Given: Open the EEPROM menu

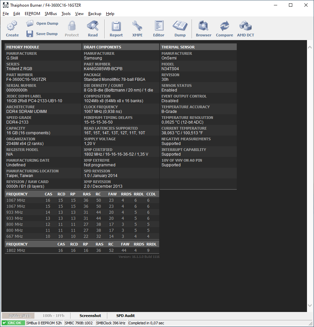Looking at the screenshot, I should [32, 14].
